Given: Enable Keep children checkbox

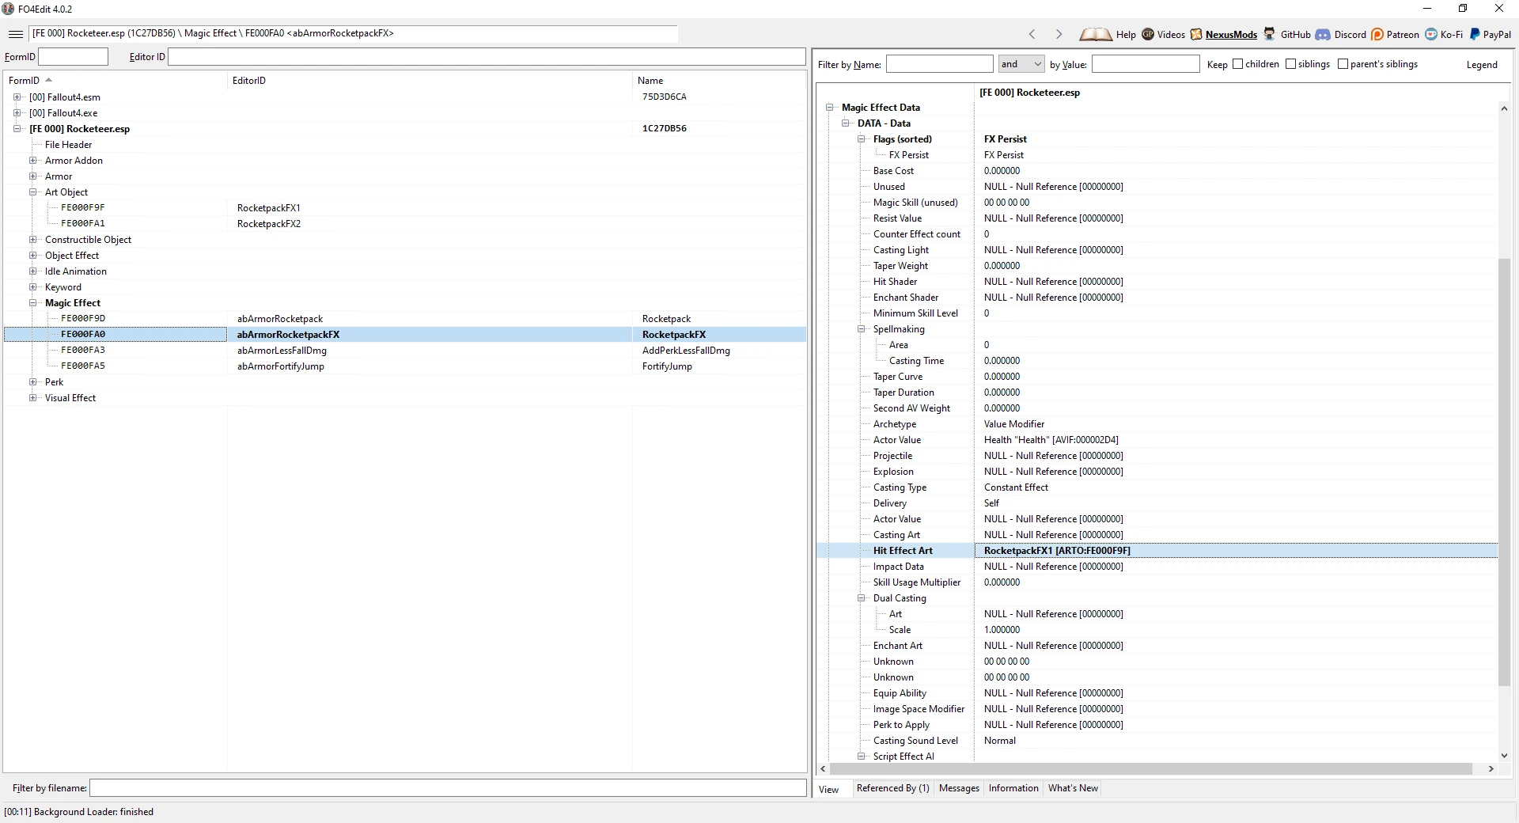Looking at the screenshot, I should pos(1238,64).
